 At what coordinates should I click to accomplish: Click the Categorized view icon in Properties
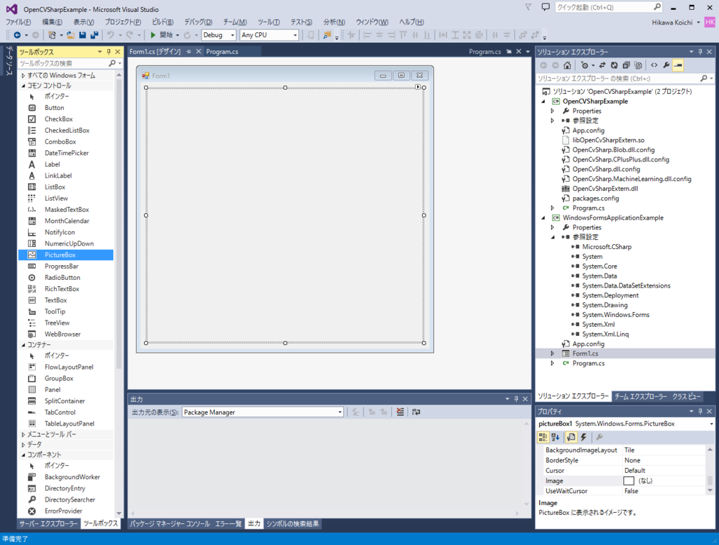click(x=543, y=437)
